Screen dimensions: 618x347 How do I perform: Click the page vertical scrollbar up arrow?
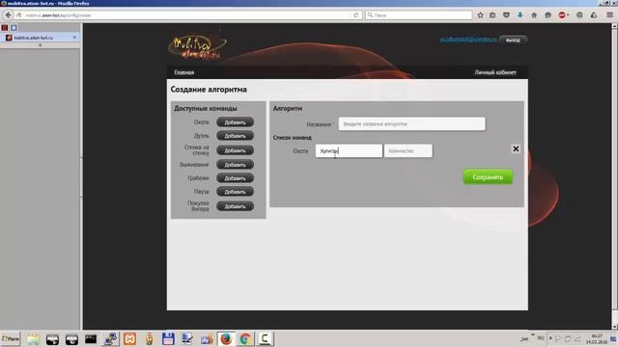tap(614, 26)
